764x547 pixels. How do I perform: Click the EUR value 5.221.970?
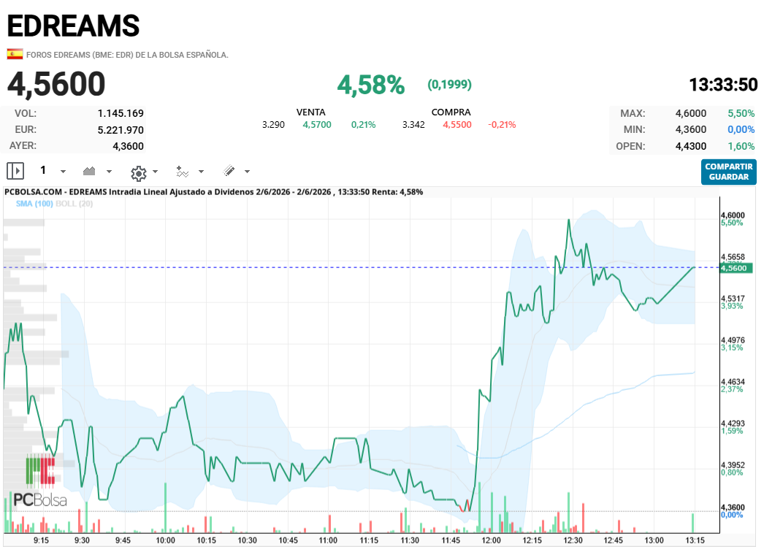(121, 130)
